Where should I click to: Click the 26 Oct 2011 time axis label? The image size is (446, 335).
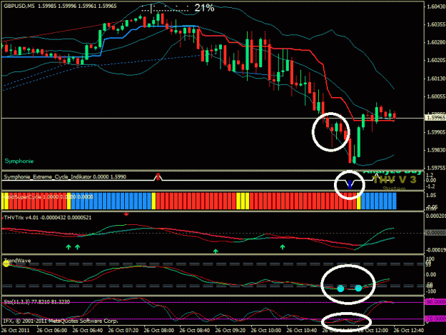(x=16, y=331)
